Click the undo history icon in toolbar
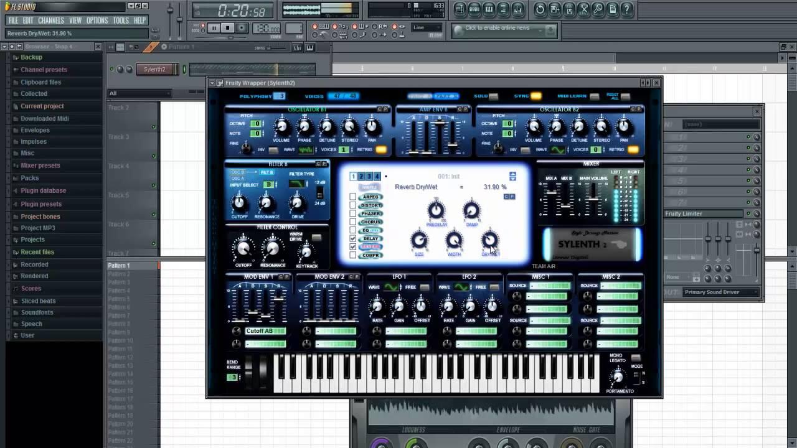The image size is (797, 448). [x=540, y=9]
